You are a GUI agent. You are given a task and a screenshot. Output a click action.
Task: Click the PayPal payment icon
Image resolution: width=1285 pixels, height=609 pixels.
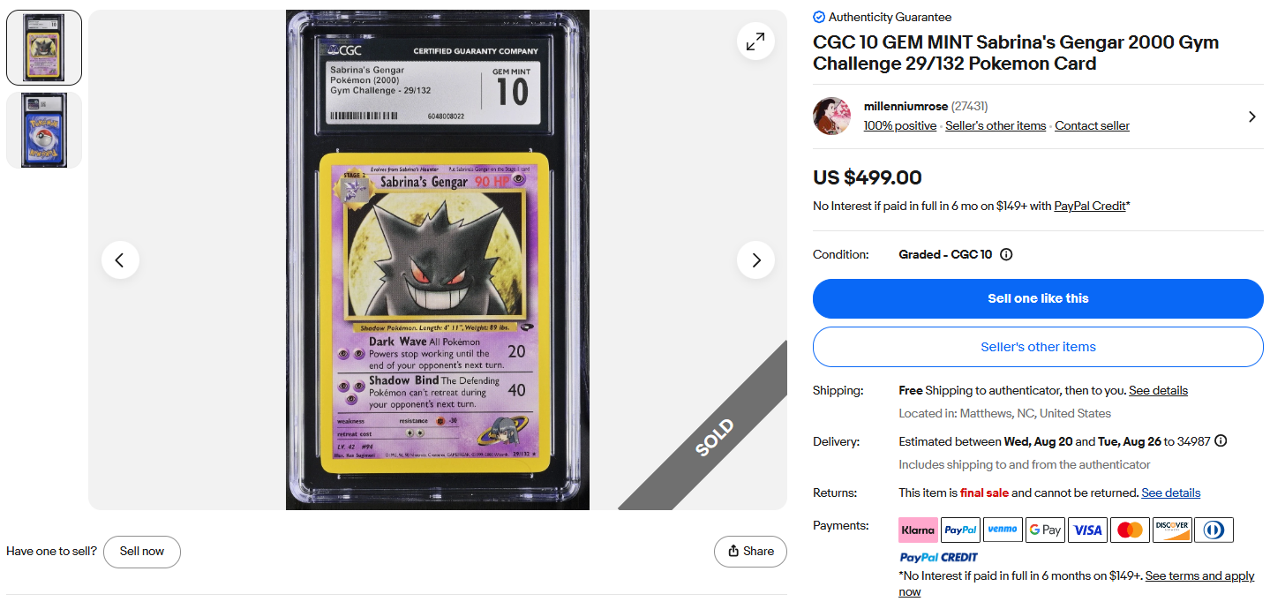click(960, 530)
